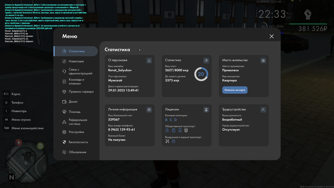Click the headset icon for administration contact
Image resolution: width=334 pixels, height=188 pixels.
point(64,71)
